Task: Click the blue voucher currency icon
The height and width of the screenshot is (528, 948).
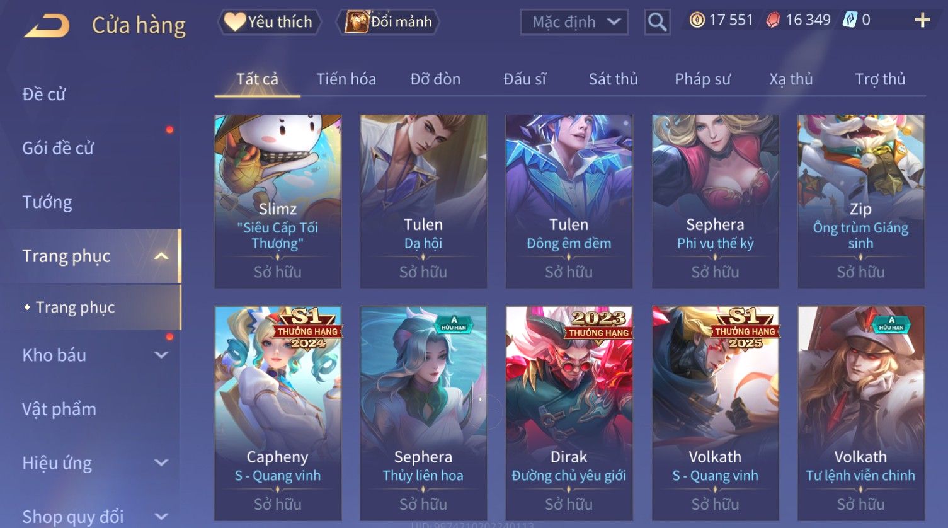Action: pyautogui.click(x=850, y=20)
